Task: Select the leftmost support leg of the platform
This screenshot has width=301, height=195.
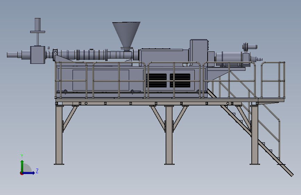Action: (x=59, y=135)
